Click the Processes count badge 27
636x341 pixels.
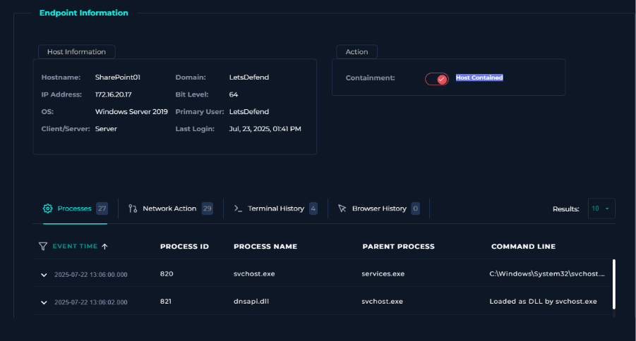[x=102, y=209]
